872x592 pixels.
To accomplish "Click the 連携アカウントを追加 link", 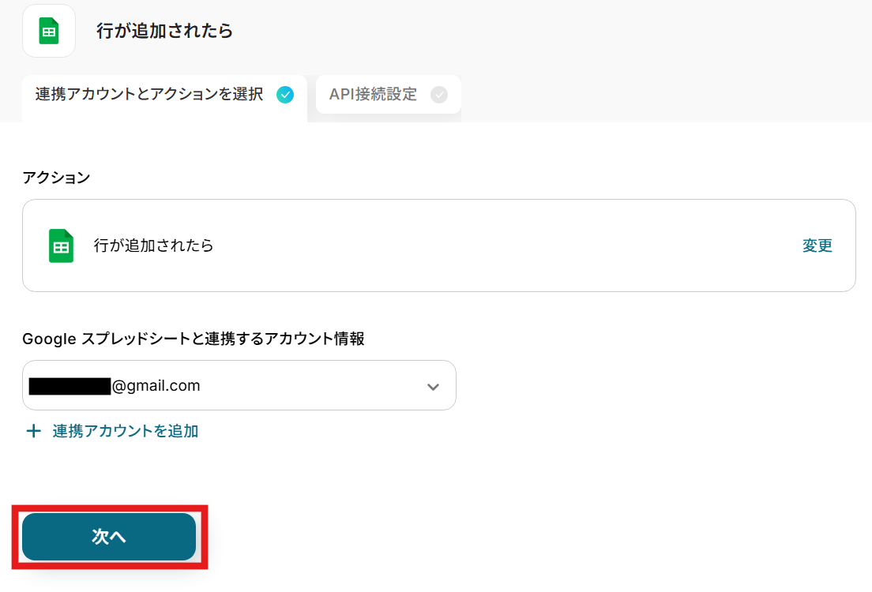I will [x=126, y=431].
